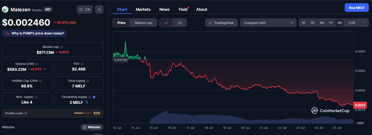Viewport: 372px width, 135px height.
Task: Switch to candlestick chart icon
Action: coord(180,23)
